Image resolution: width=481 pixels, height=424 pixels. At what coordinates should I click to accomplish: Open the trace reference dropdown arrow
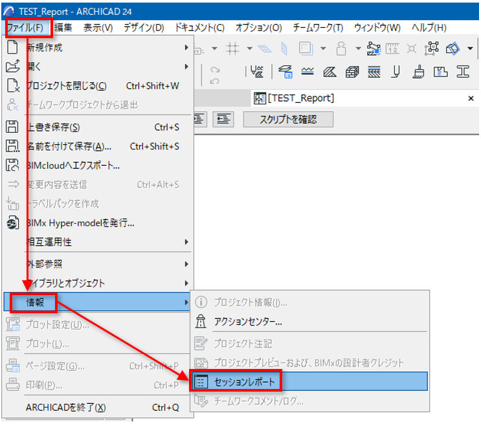point(323,48)
